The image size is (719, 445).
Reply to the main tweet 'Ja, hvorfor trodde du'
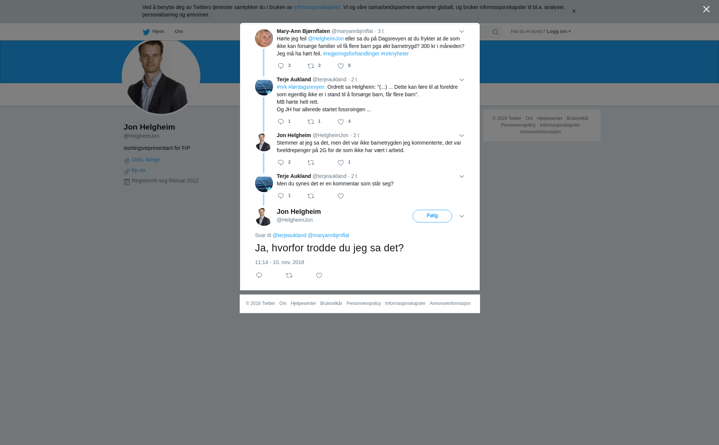(x=259, y=275)
